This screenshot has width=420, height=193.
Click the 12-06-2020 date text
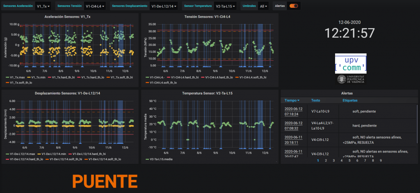[349, 22]
